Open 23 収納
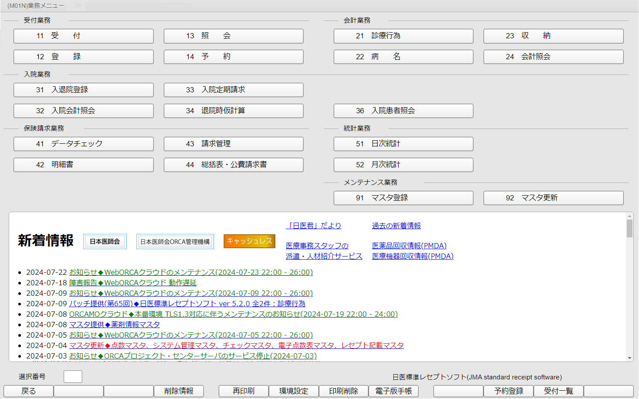 [554, 36]
